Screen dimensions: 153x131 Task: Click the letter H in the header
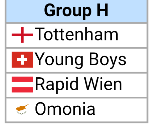pyautogui.click(x=103, y=10)
